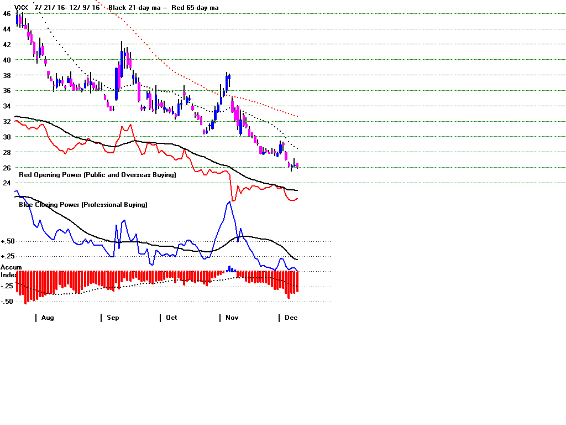This screenshot has height=425, width=566.
Task: Click the 46 price axis label
Action: (6, 13)
